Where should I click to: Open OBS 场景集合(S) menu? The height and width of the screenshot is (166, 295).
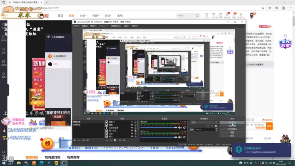click(x=116, y=26)
